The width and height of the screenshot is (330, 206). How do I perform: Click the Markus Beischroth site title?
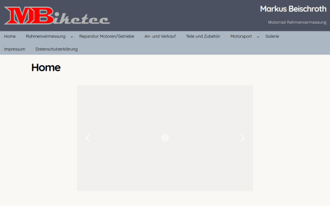[x=293, y=9]
